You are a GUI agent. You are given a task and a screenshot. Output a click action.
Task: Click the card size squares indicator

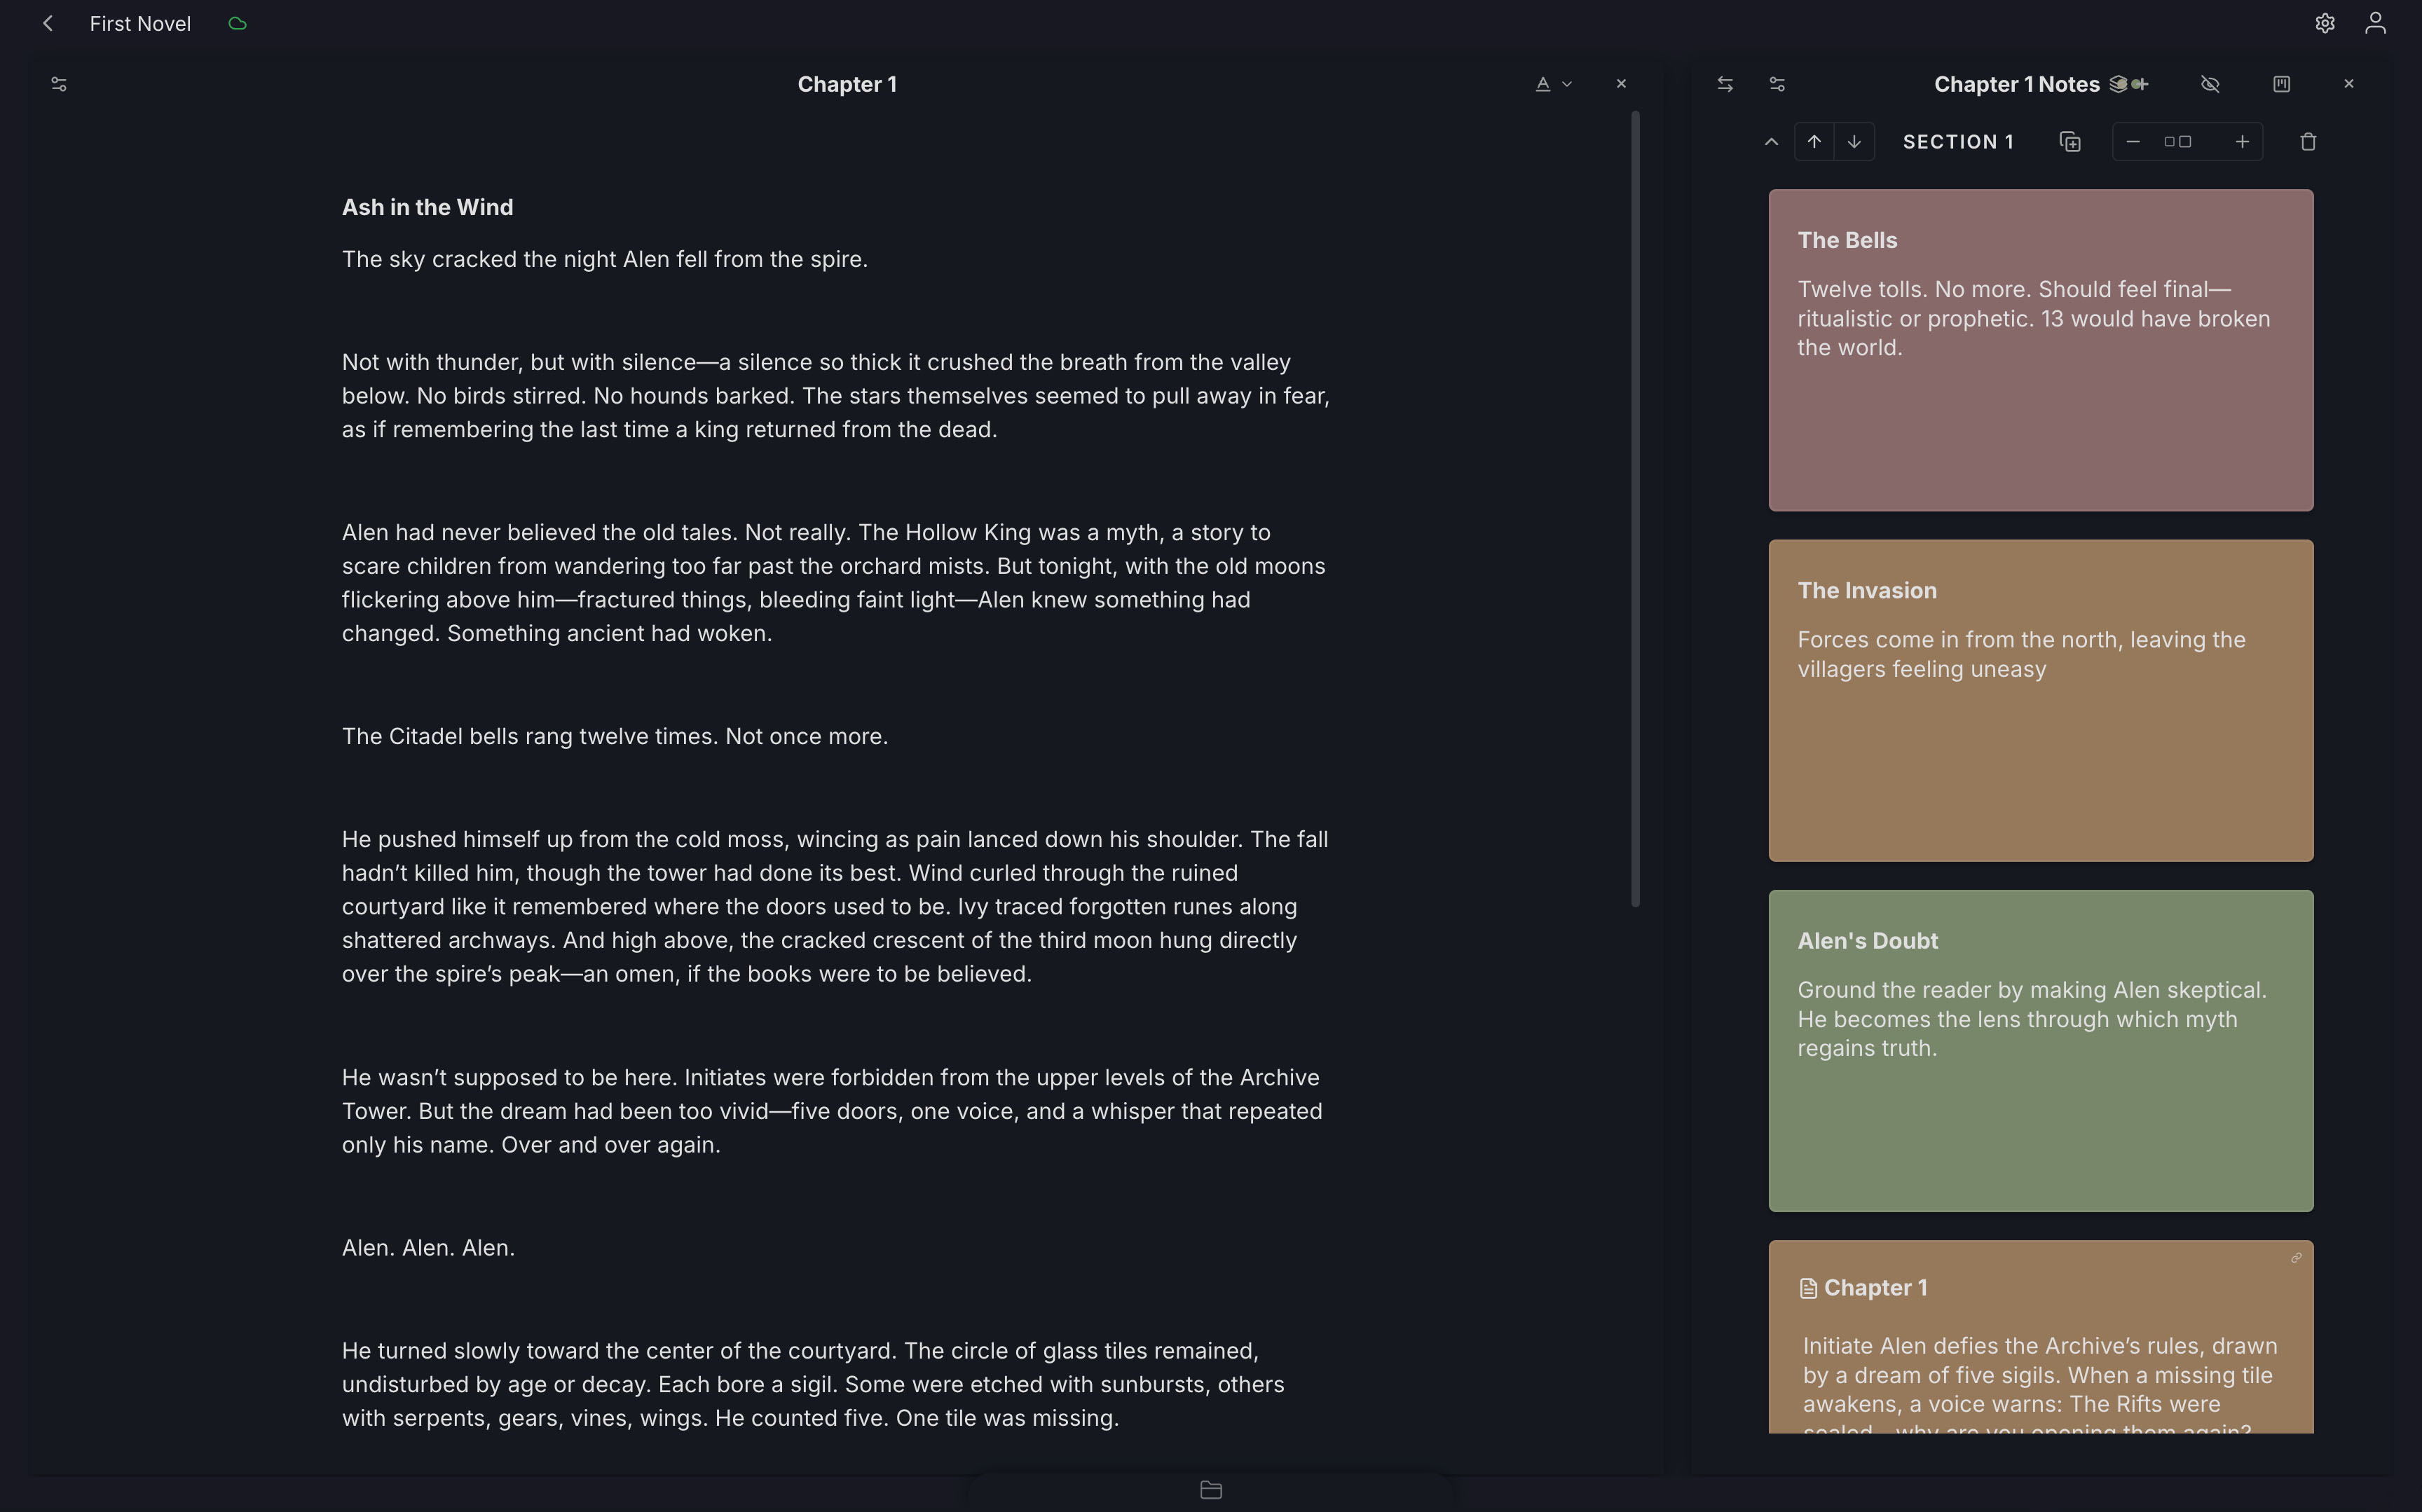point(2178,142)
